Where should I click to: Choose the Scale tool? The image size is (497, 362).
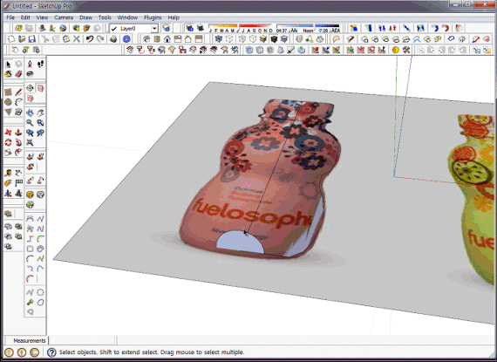[x=8, y=152]
